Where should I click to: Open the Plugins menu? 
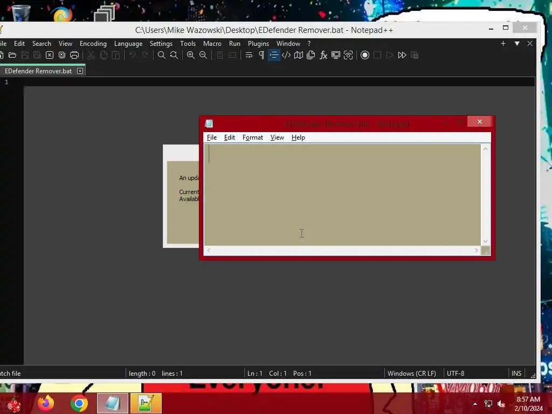[x=258, y=44]
